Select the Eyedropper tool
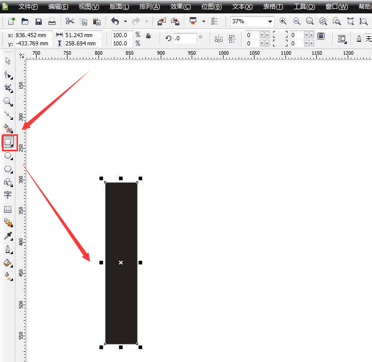The image size is (372, 362). [x=8, y=236]
